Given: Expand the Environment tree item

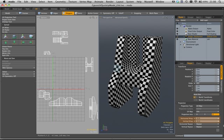Looking at the screenshot, I should point(181,42).
